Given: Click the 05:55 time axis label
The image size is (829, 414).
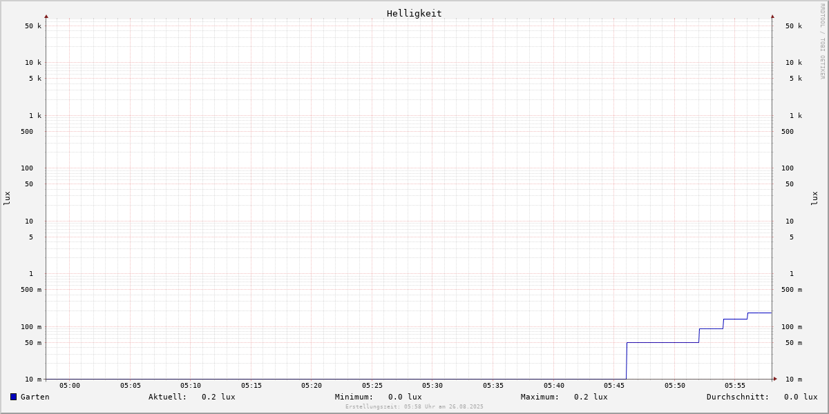Looking at the screenshot, I should click(735, 386).
